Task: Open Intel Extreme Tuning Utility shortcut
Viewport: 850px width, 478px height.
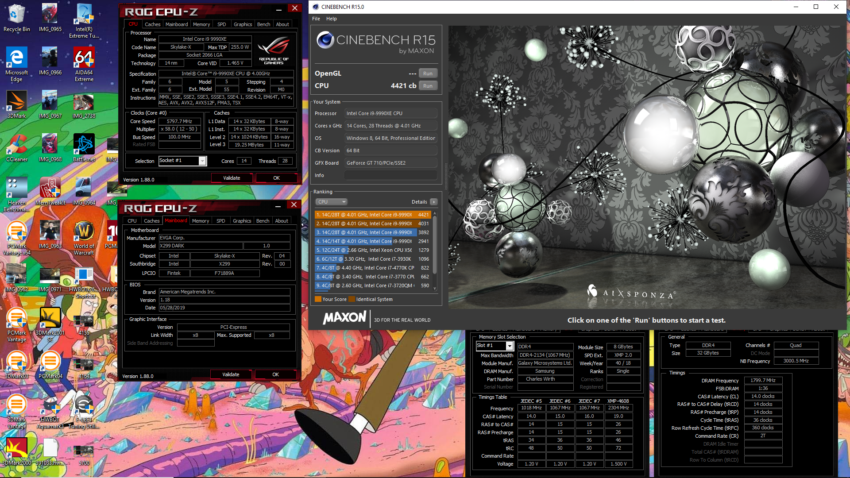Action: (84, 21)
